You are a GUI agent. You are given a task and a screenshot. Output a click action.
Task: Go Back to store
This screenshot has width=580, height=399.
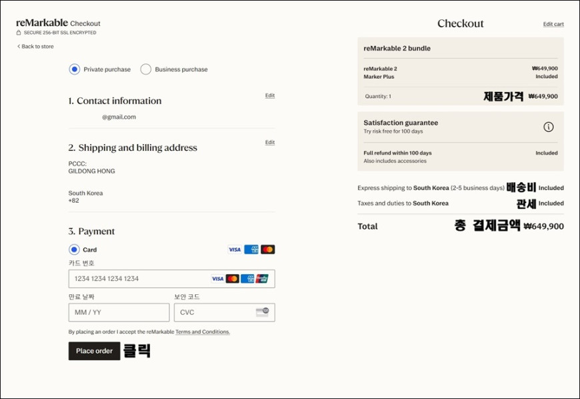(x=35, y=46)
